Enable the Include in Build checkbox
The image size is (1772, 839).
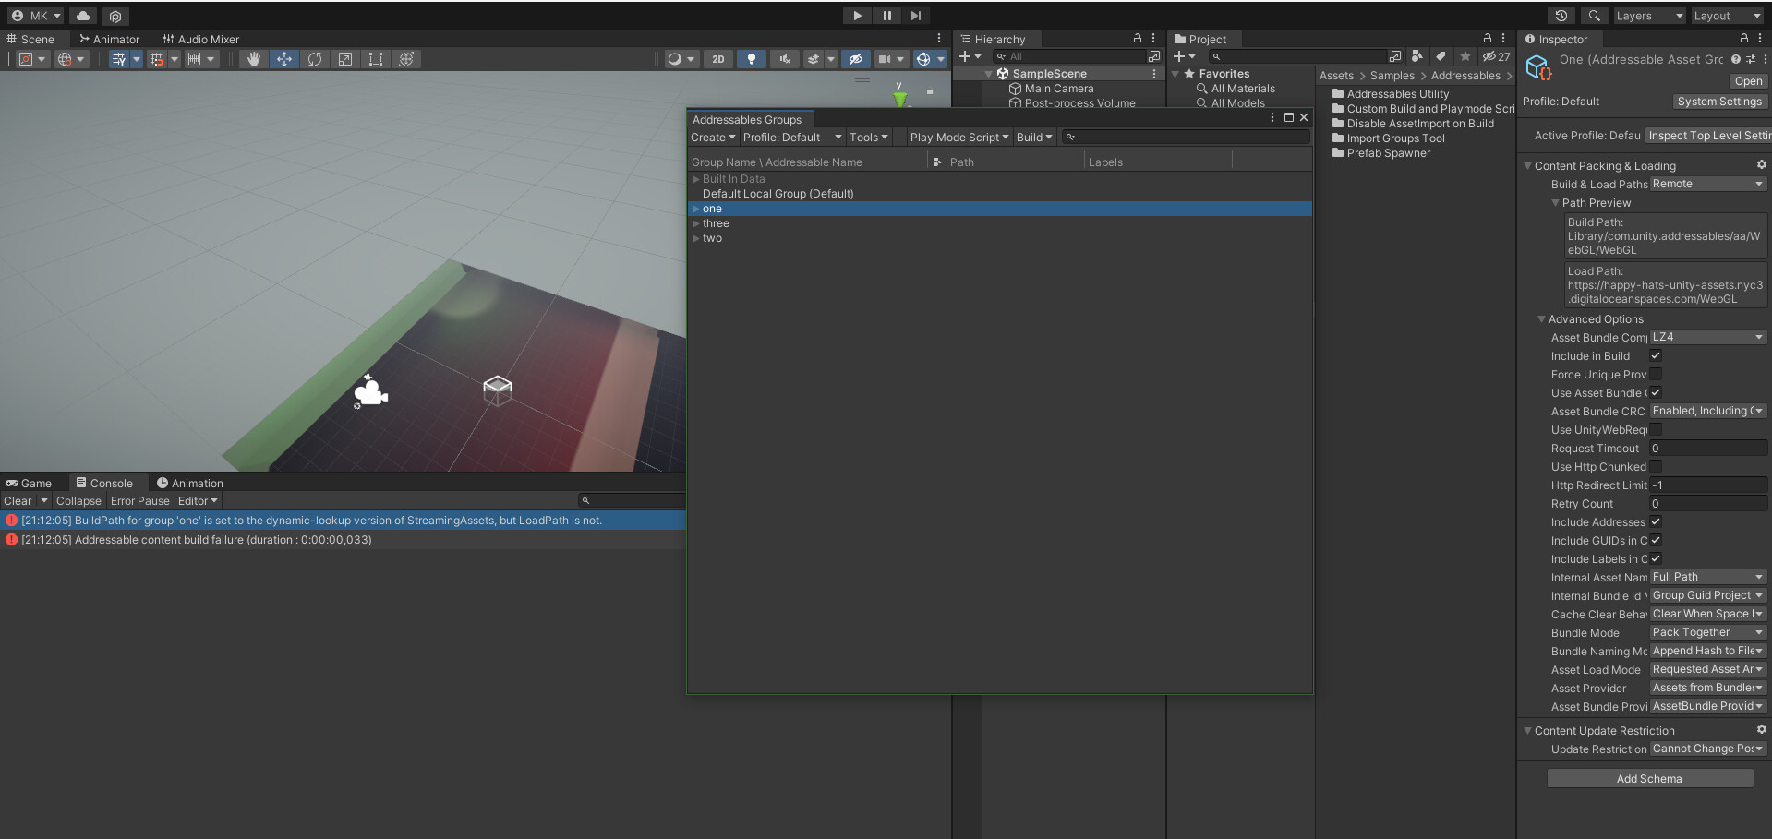1657,355
